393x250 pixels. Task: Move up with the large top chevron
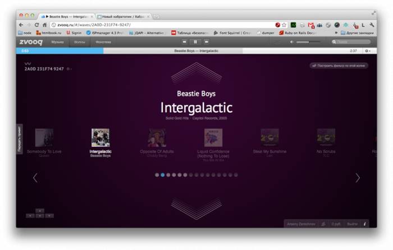tap(196, 73)
